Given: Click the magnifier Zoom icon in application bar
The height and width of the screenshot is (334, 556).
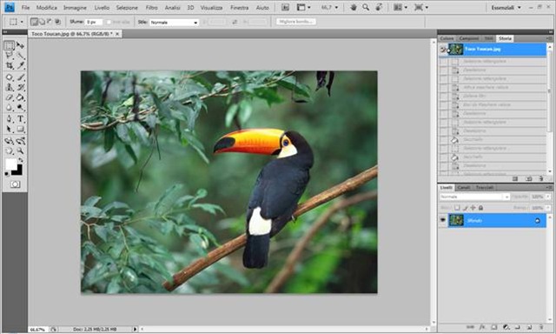Looking at the screenshot, I should pyautogui.click(x=366, y=7).
